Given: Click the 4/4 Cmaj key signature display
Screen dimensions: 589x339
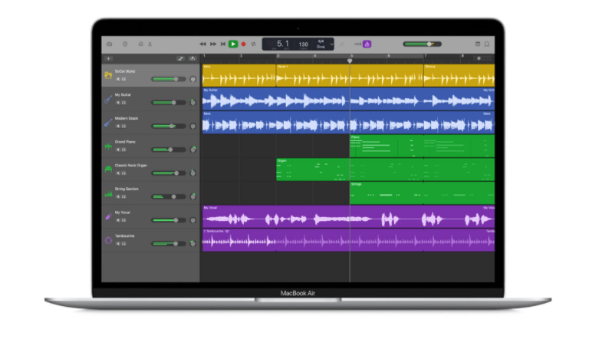Looking at the screenshot, I should [321, 44].
